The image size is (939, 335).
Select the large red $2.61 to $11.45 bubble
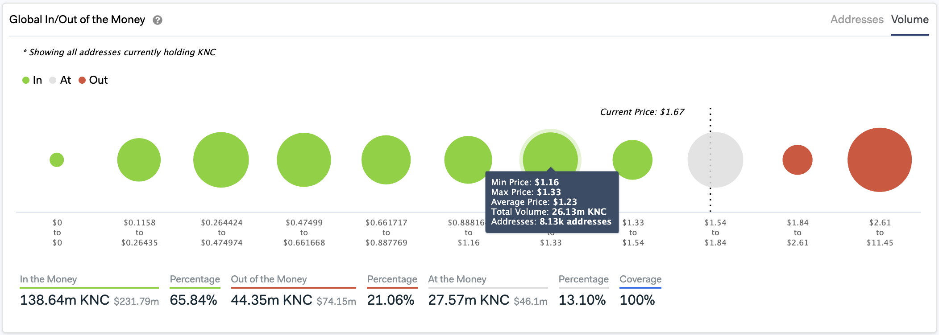pyautogui.click(x=880, y=160)
